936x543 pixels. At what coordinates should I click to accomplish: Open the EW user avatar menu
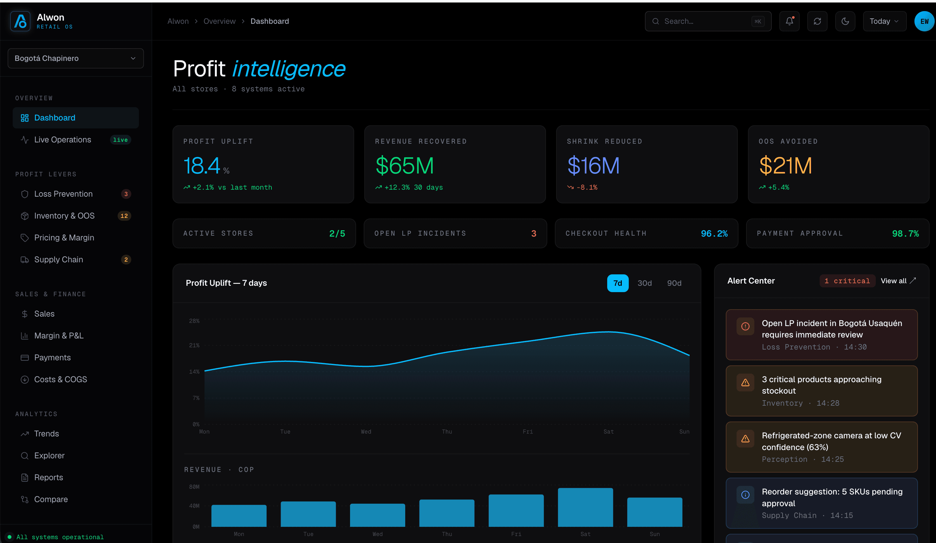pyautogui.click(x=925, y=21)
